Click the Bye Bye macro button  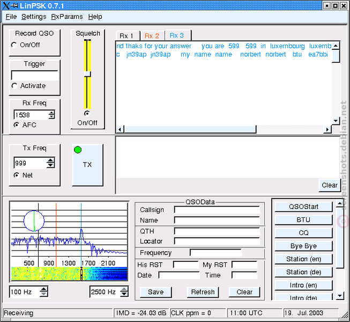[303, 246]
